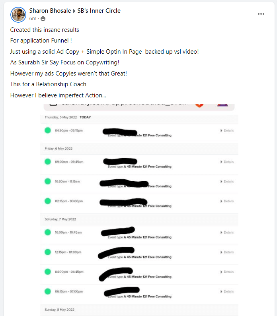Click green status dot for 09:00am event
Image resolution: width=277 pixels, height=316 pixels.
coord(48,162)
